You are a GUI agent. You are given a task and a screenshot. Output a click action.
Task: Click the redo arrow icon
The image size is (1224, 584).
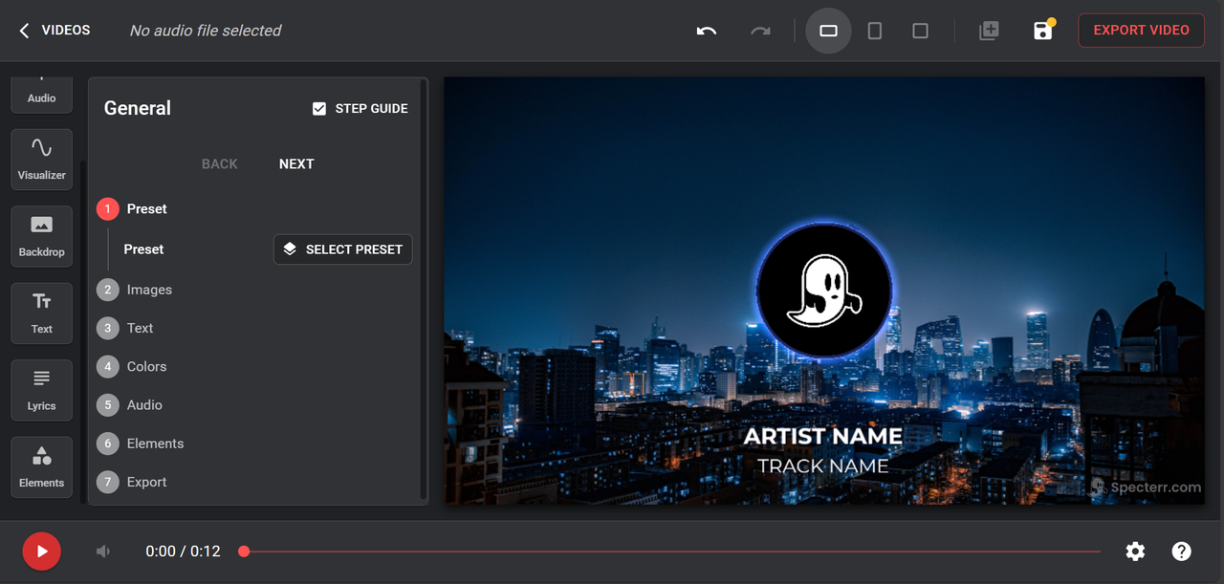click(760, 31)
